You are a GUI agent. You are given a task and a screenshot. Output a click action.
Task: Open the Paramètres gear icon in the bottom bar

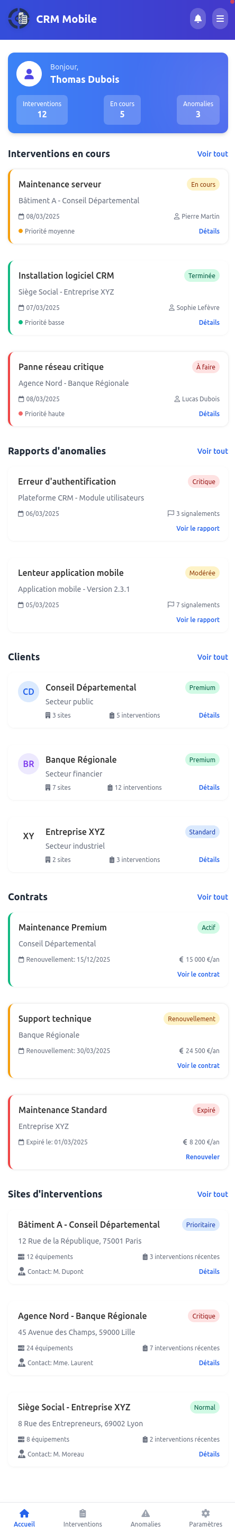tap(205, 1512)
